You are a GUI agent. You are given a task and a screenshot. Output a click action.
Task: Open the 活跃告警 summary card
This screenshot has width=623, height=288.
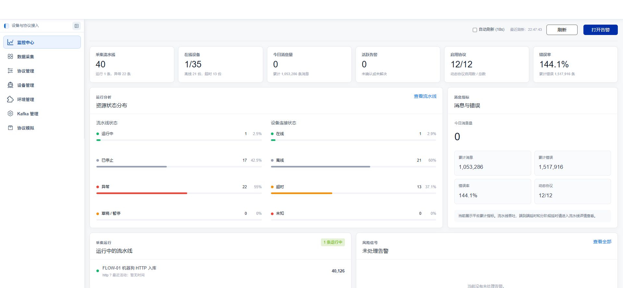point(398,64)
